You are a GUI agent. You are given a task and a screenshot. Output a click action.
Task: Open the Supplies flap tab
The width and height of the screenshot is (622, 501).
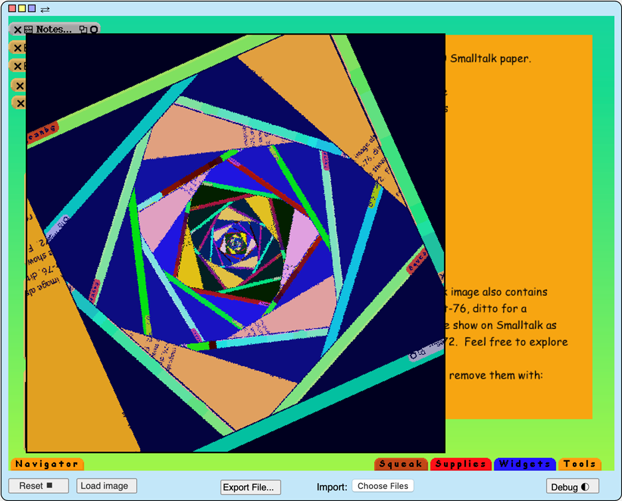click(x=461, y=464)
